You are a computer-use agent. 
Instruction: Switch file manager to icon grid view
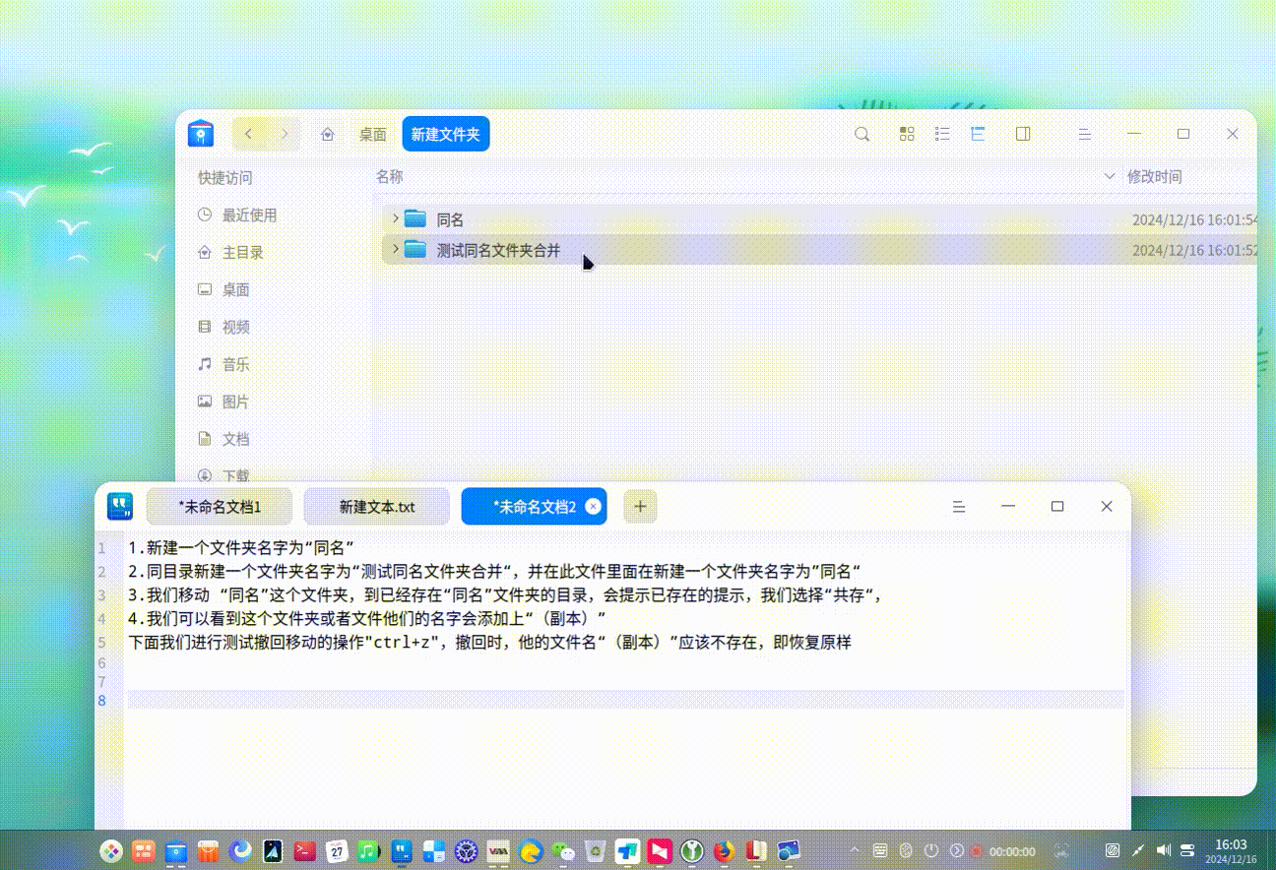pos(907,134)
